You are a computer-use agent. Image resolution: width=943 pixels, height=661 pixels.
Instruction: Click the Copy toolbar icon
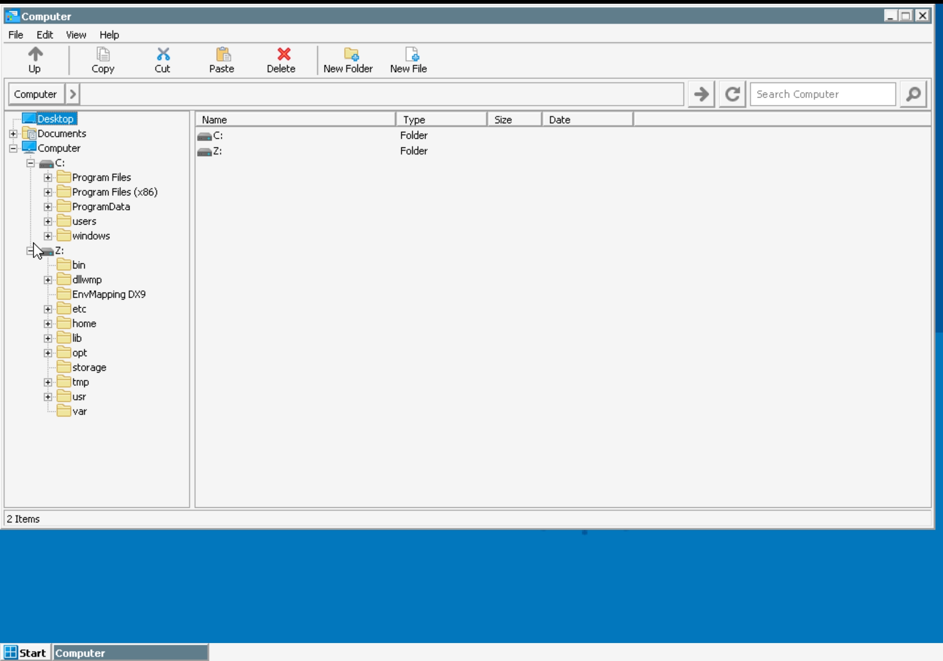[x=103, y=54]
